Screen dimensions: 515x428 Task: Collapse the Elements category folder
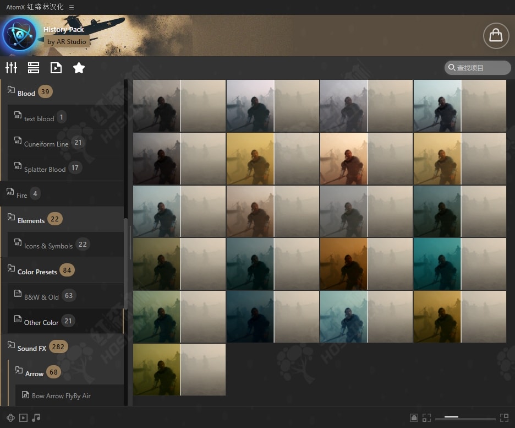click(x=31, y=220)
